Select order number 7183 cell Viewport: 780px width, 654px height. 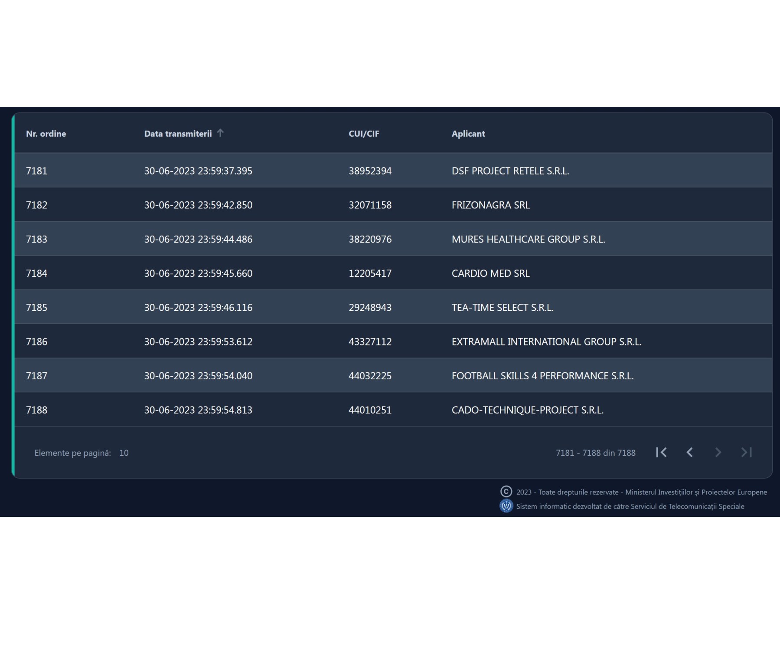point(36,239)
